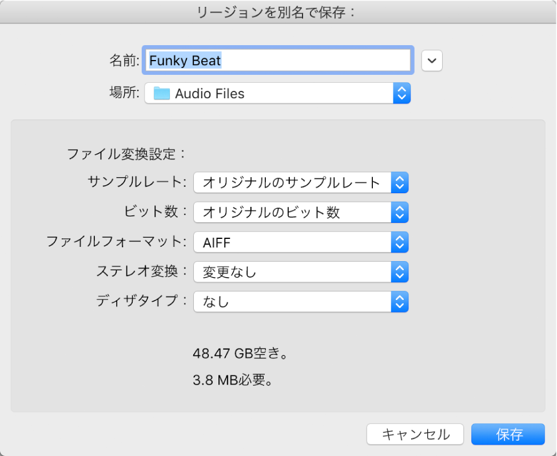Viewport: 557px width, 456px height.
Task: Click the ディザタイプ label
Action: tap(141, 301)
